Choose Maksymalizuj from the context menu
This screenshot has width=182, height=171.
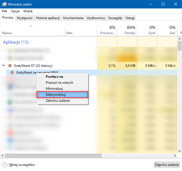(62, 95)
